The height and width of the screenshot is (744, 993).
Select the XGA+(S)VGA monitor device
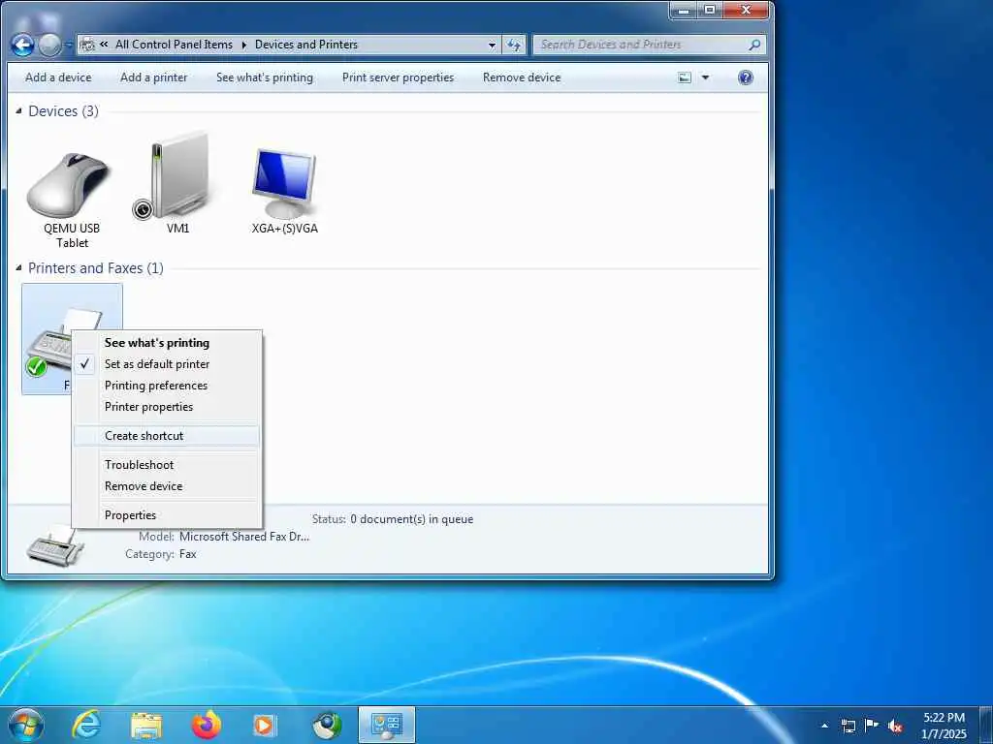pos(284,191)
